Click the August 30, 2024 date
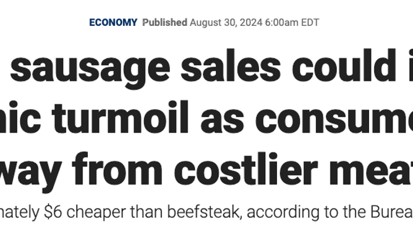The height and width of the screenshot is (232, 413). click(x=226, y=23)
